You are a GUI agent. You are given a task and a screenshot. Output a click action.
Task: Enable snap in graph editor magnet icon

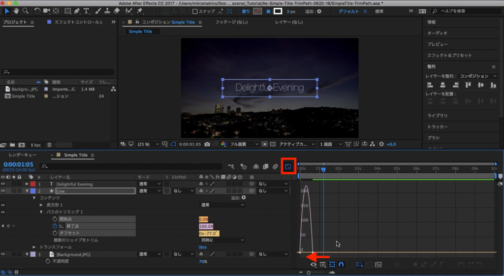342,265
